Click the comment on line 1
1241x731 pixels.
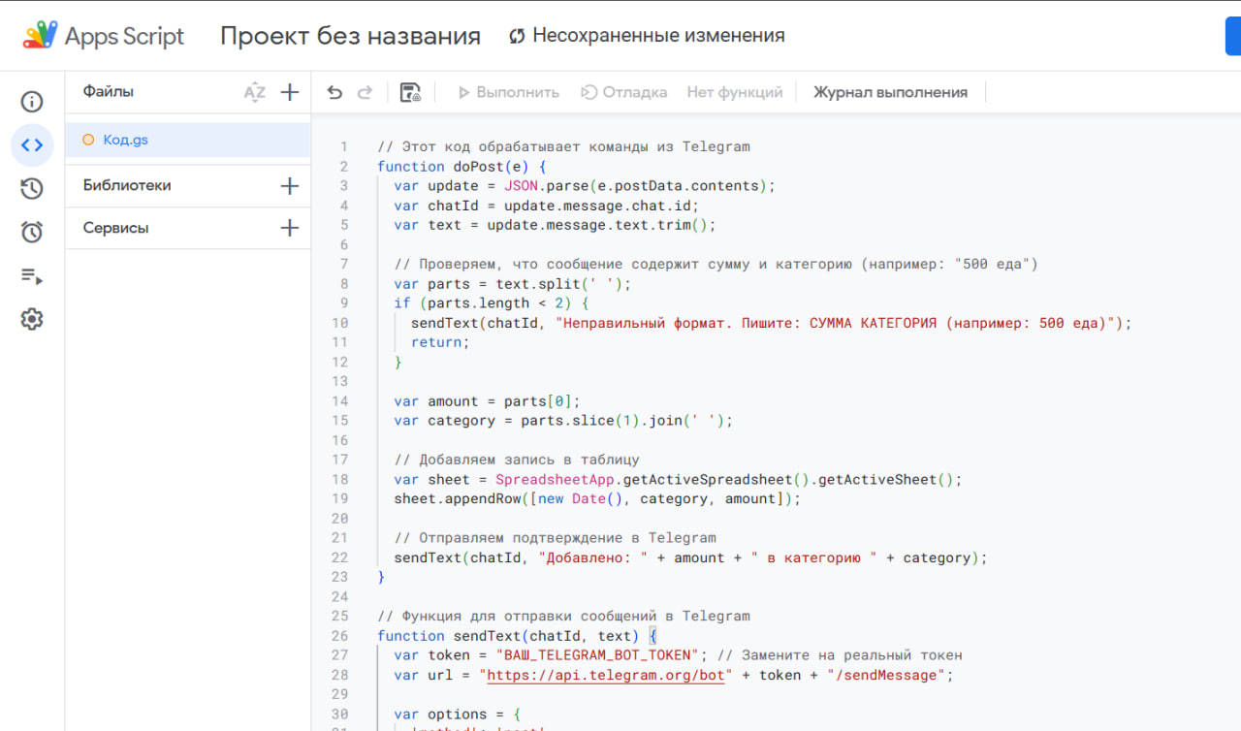click(563, 147)
